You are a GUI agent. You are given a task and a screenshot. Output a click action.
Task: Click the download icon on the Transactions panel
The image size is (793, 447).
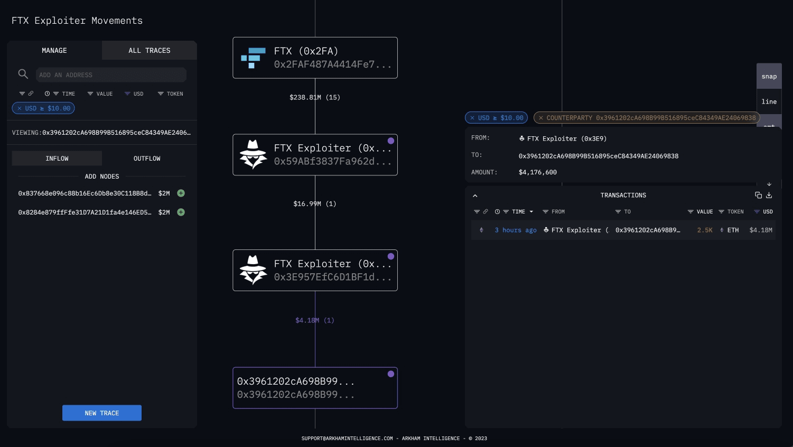(769, 195)
